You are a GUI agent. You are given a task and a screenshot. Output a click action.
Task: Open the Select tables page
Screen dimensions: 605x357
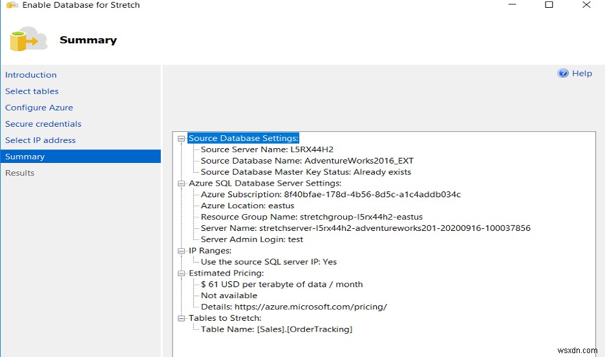pyautogui.click(x=32, y=91)
